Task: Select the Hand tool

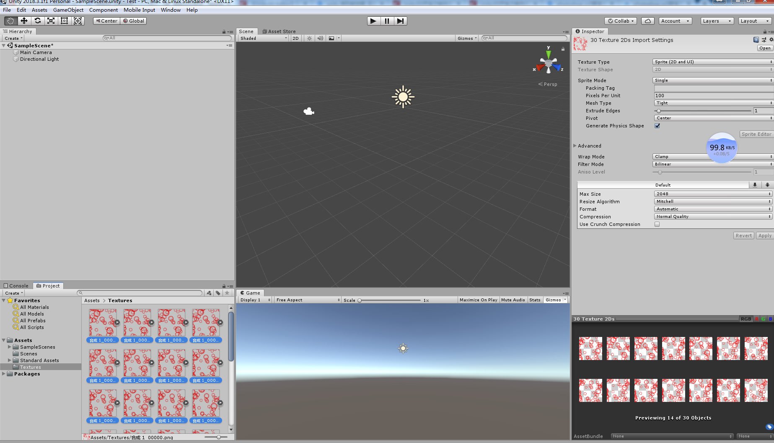Action: coord(10,21)
